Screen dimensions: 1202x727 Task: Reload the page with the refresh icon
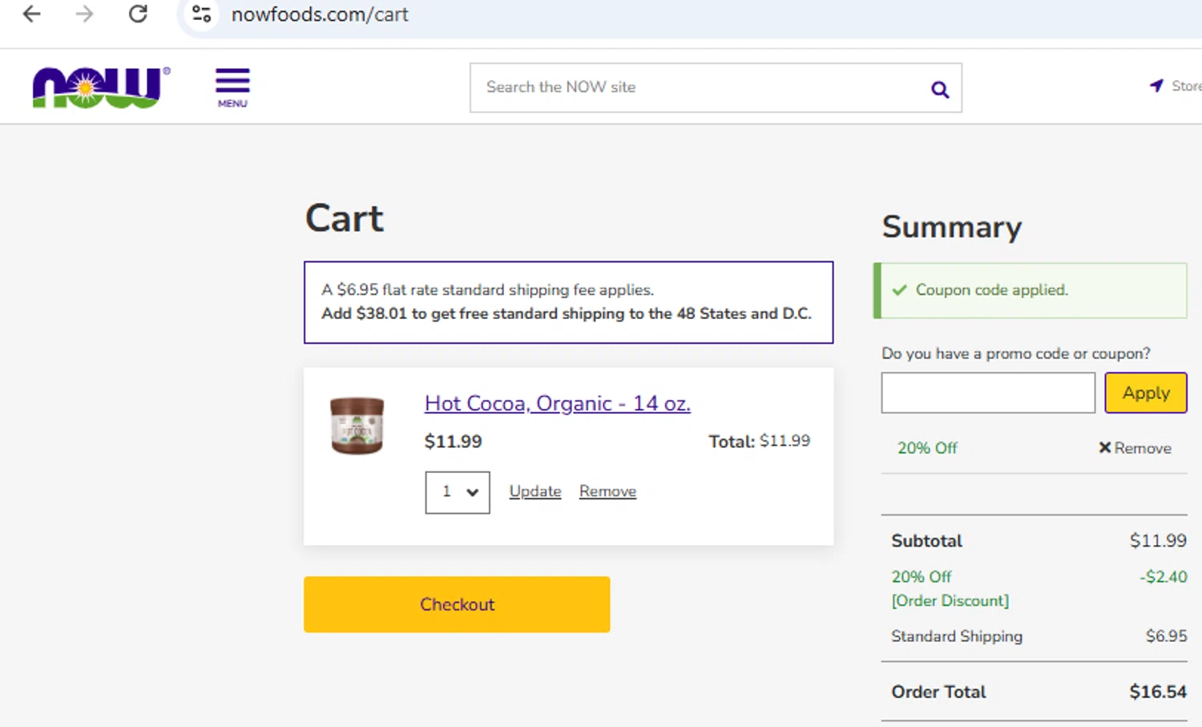(138, 14)
